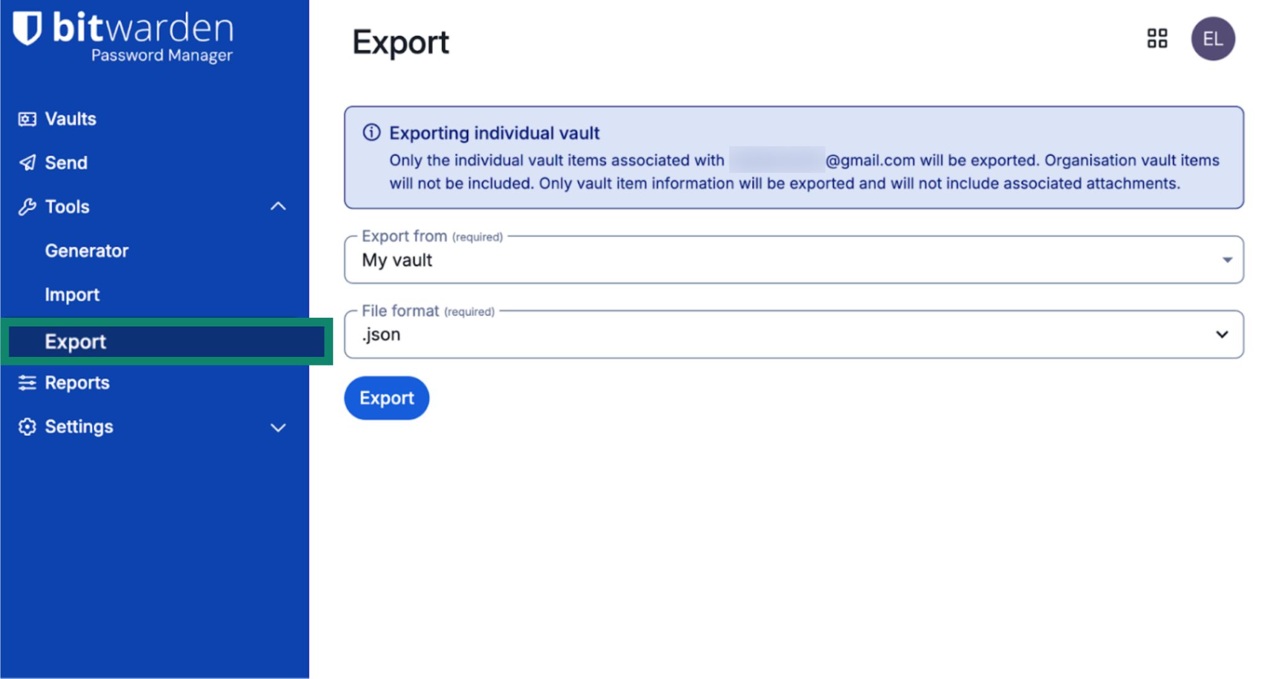
Task: Open Reports from the sidebar
Action: click(x=77, y=383)
